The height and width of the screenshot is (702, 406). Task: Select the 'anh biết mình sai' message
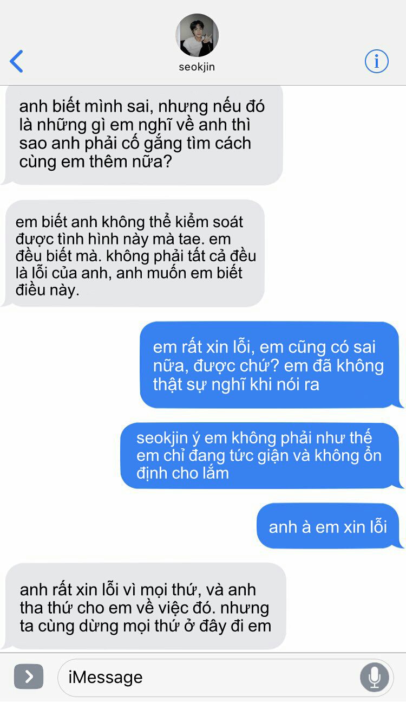pos(142,134)
